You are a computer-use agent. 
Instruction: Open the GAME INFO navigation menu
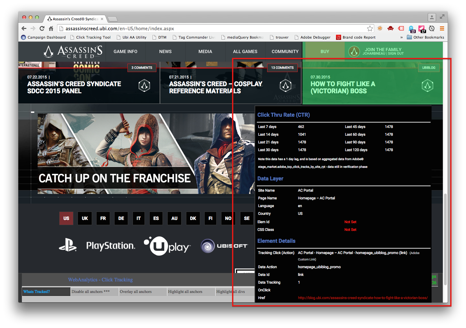126,51
